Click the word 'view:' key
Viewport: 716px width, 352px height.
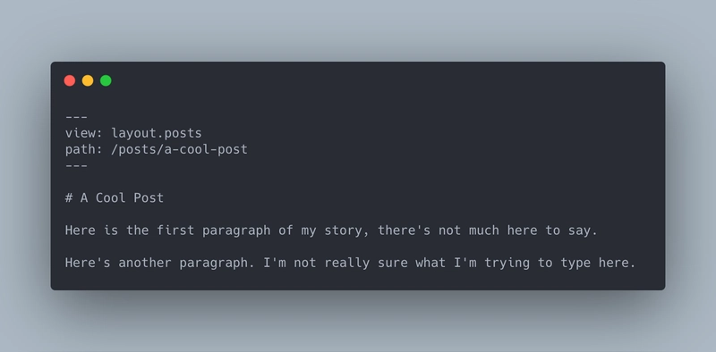tap(84, 133)
